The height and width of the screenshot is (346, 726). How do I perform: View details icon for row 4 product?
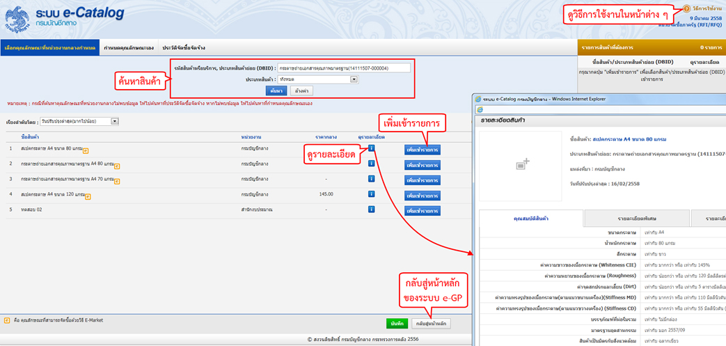pyautogui.click(x=372, y=194)
